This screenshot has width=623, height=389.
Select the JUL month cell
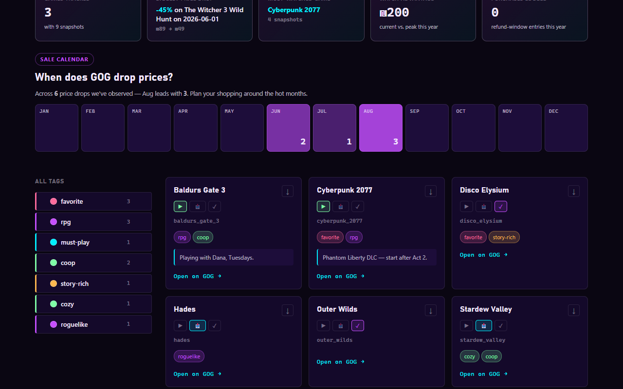pyautogui.click(x=335, y=128)
